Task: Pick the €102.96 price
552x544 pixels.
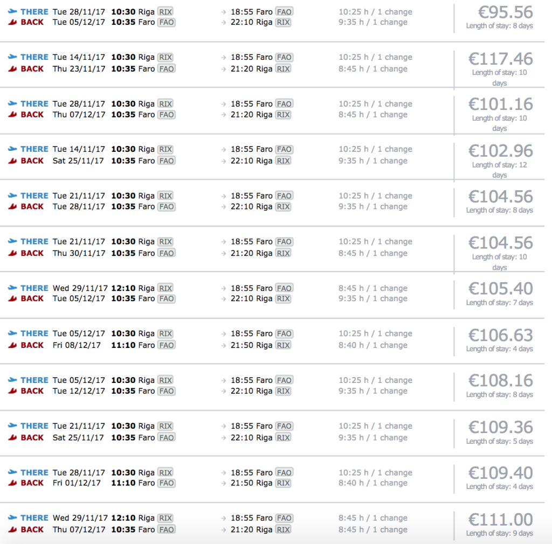Action: 500,151
